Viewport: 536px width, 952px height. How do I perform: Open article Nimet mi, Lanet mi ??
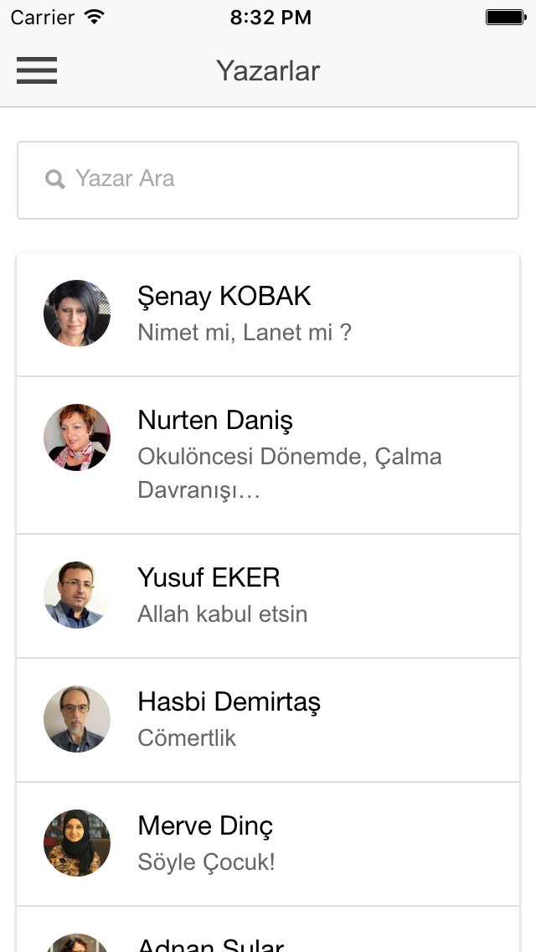coord(244,332)
